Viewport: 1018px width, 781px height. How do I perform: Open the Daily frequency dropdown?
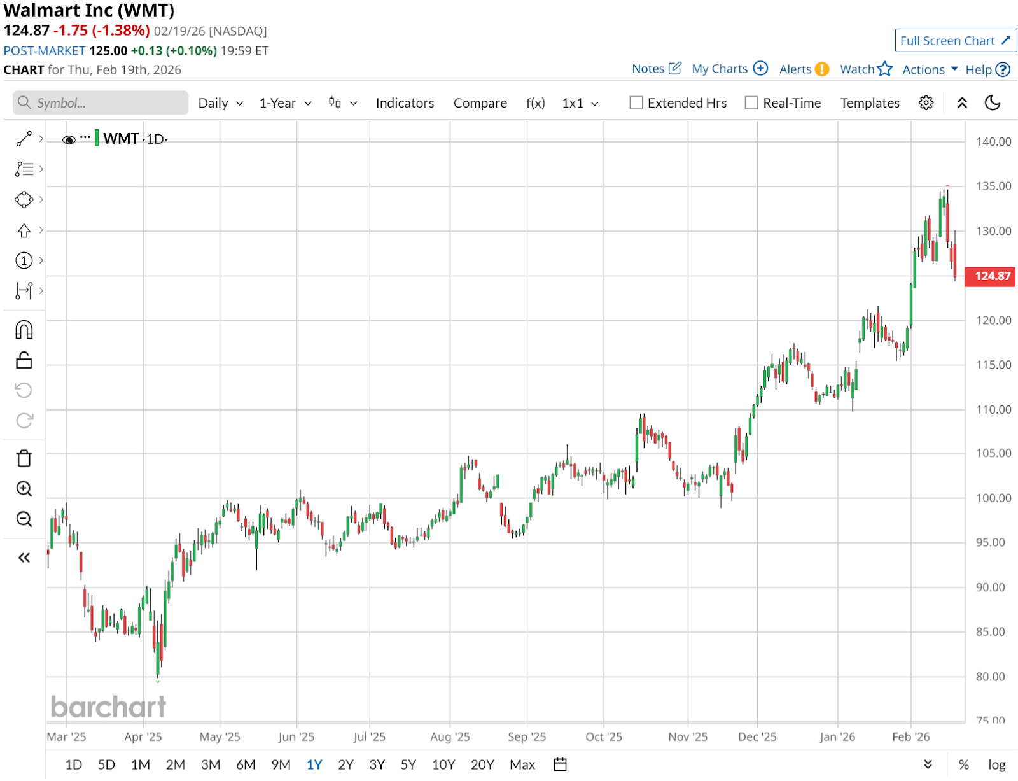pos(220,103)
